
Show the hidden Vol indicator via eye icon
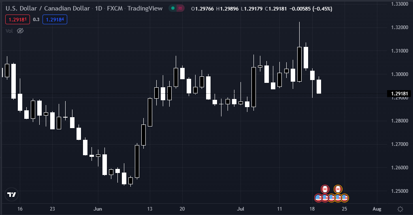pyautogui.click(x=20, y=31)
